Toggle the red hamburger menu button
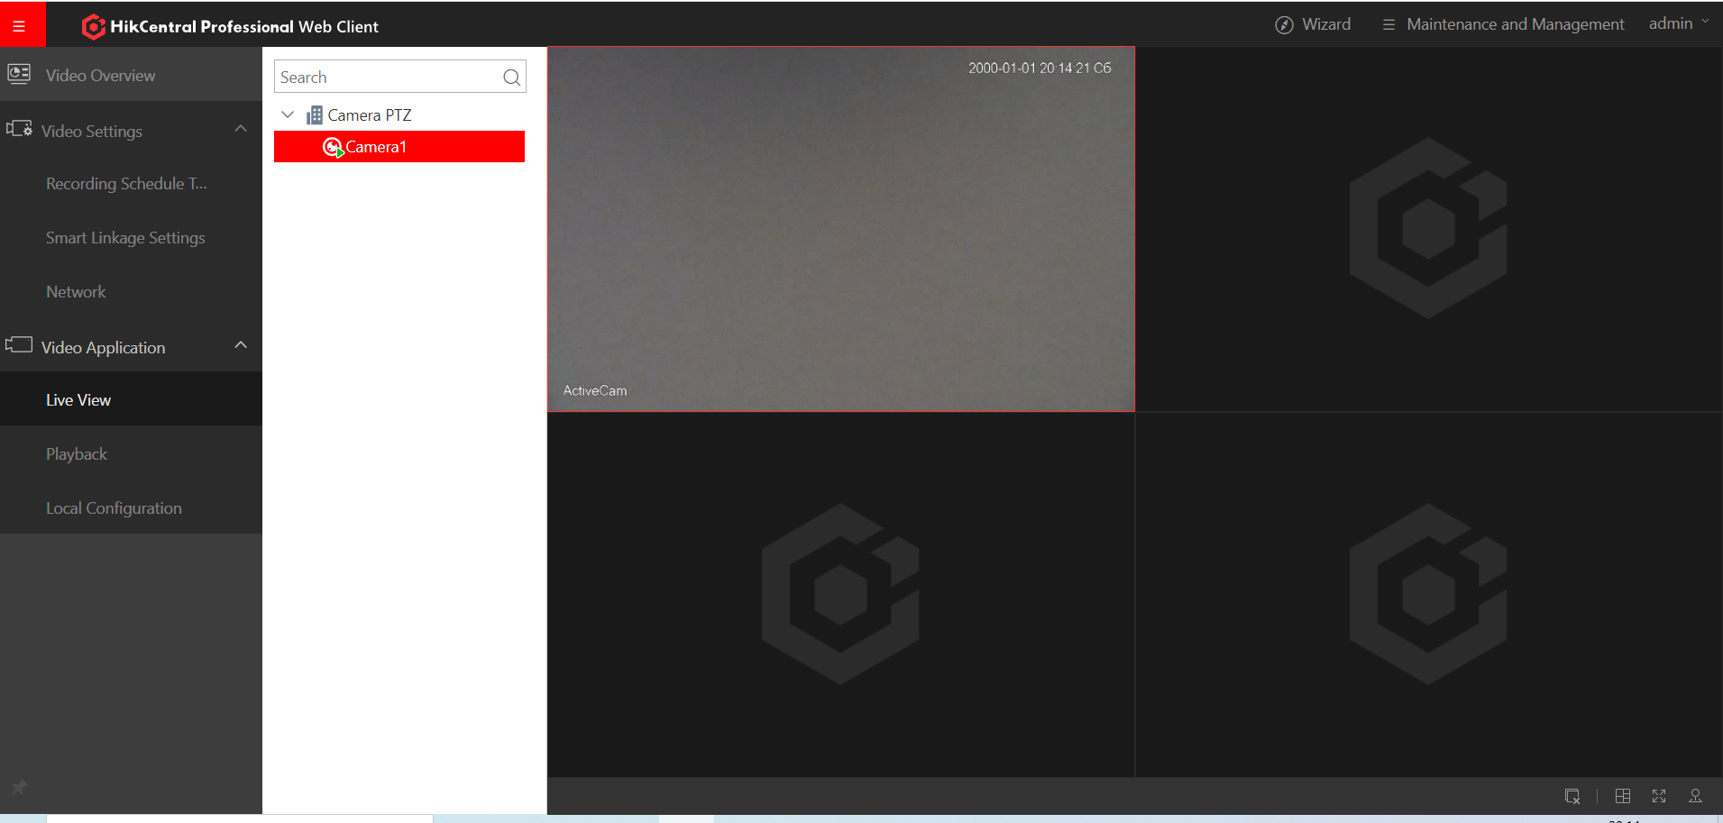 point(23,24)
